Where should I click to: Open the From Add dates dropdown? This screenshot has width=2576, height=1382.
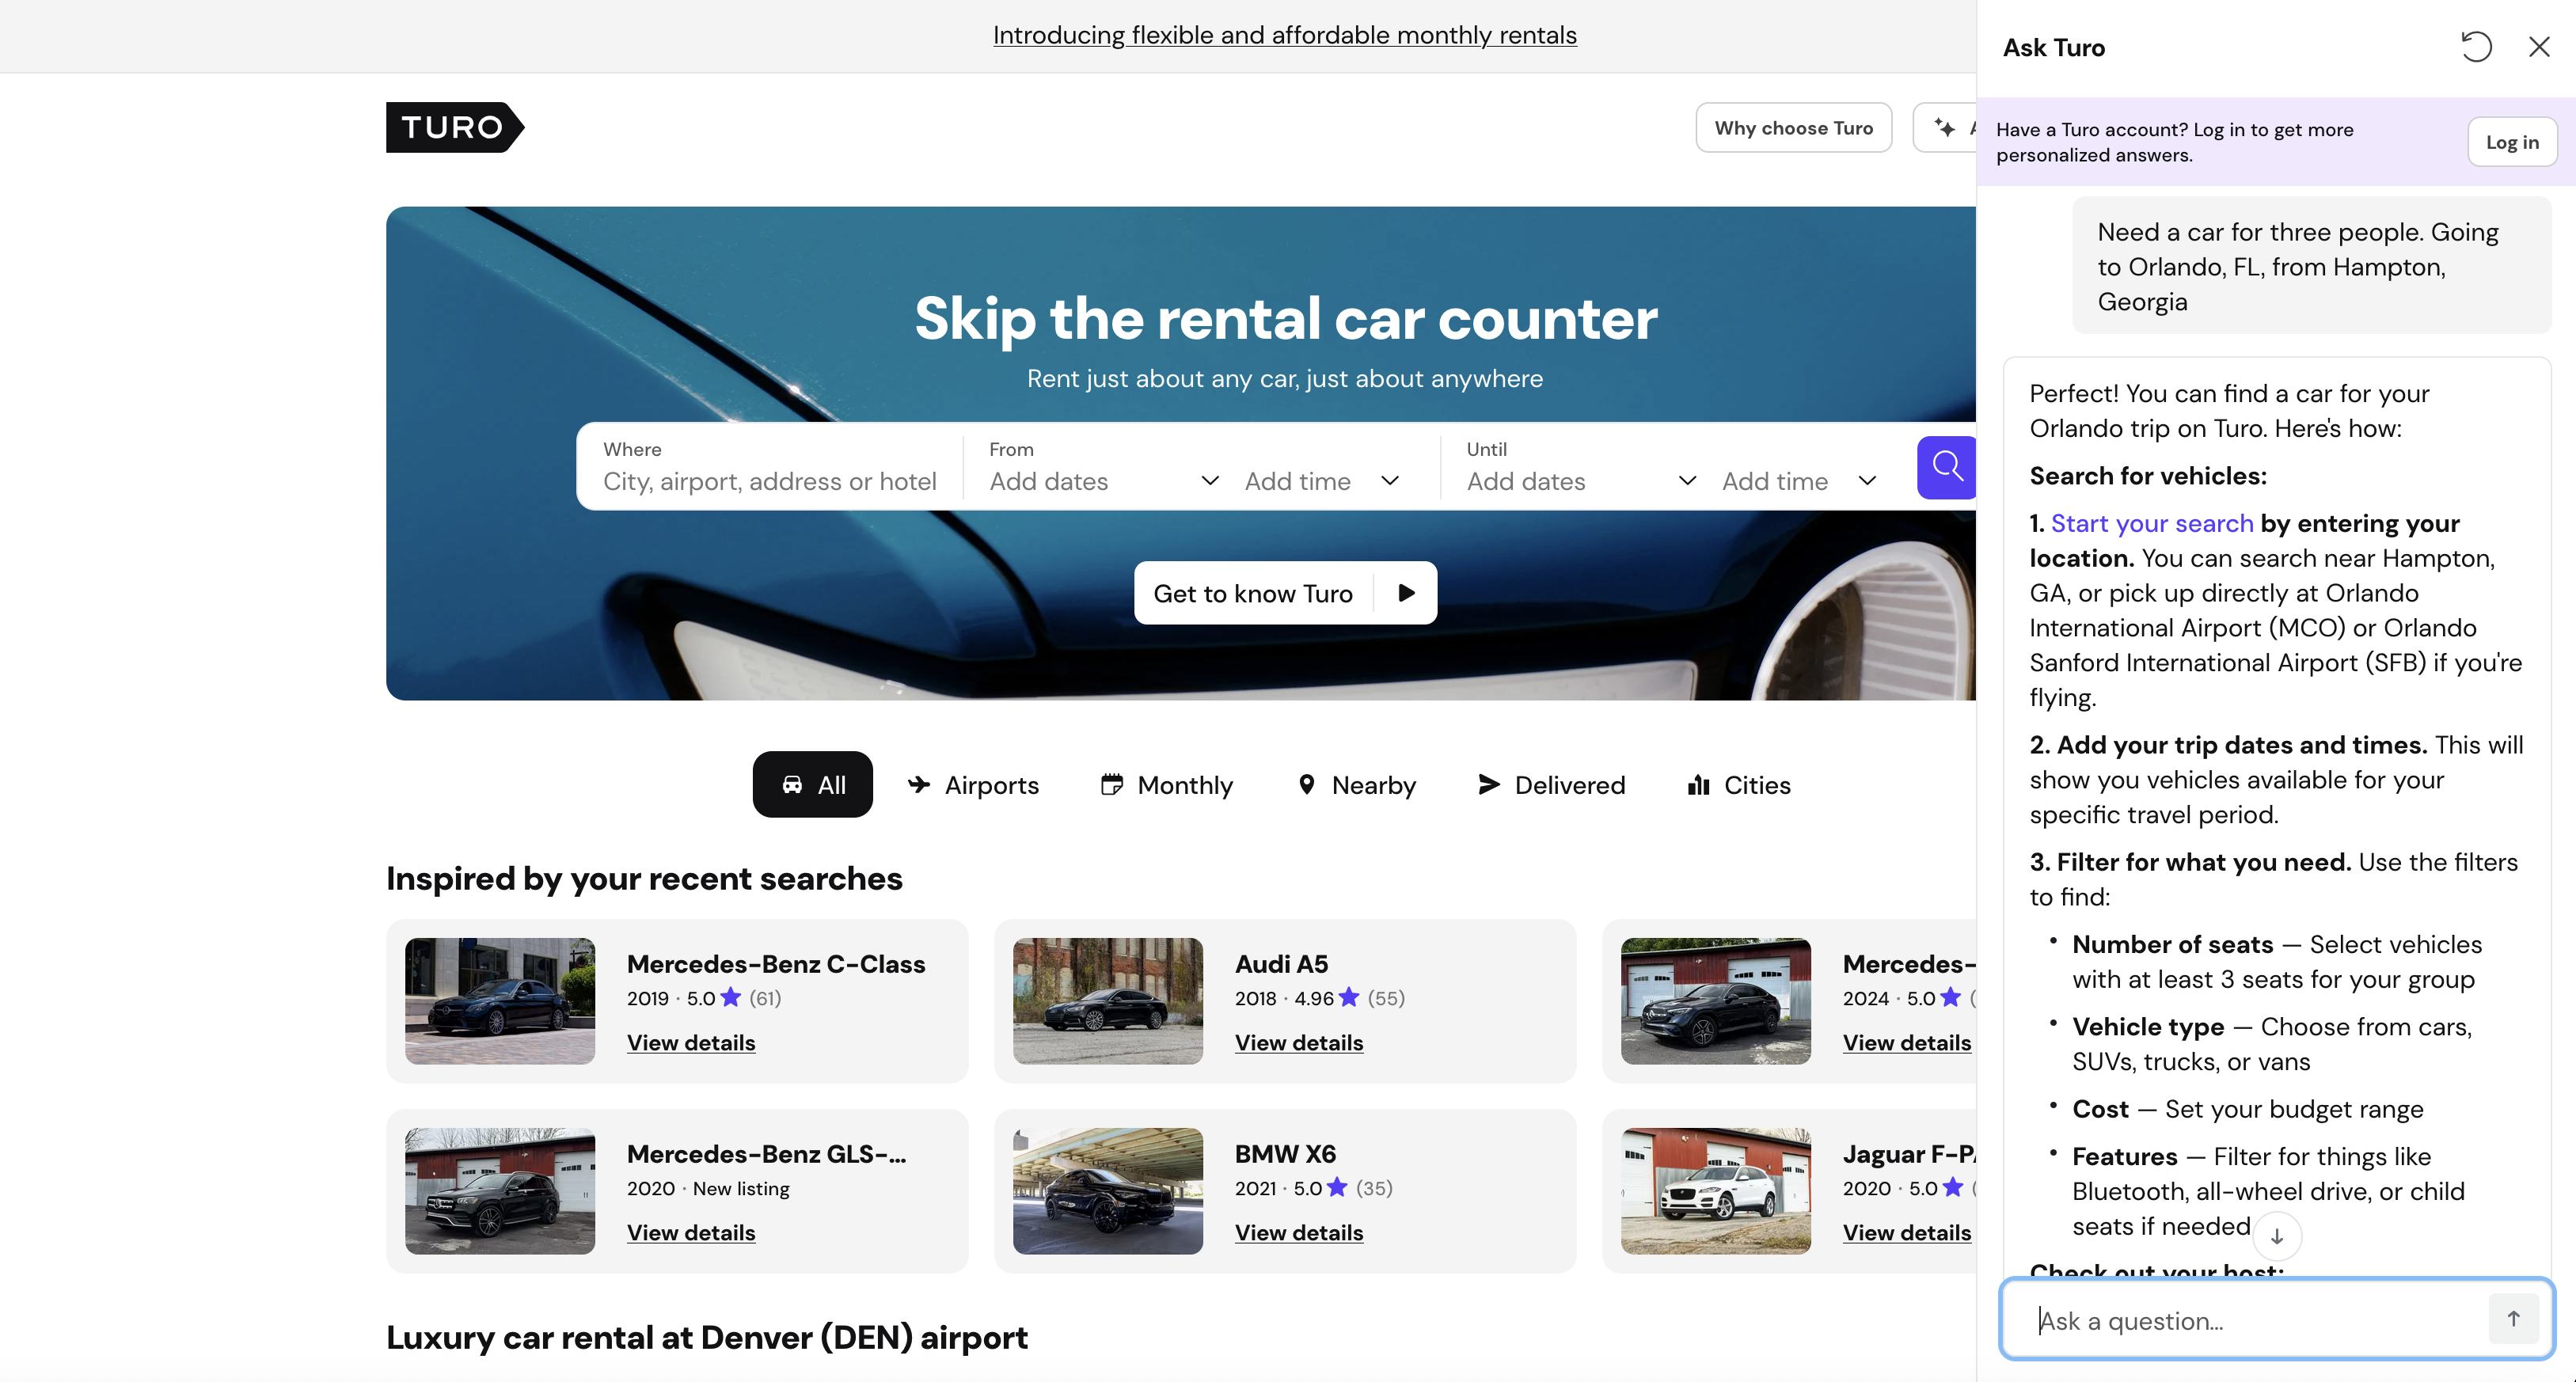point(1104,481)
